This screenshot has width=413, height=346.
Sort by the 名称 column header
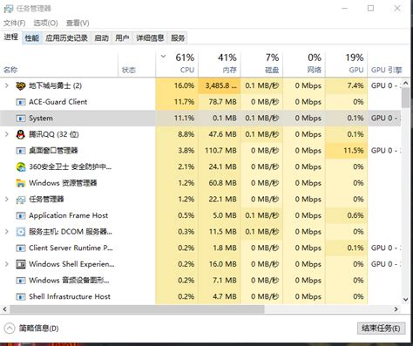coord(59,64)
